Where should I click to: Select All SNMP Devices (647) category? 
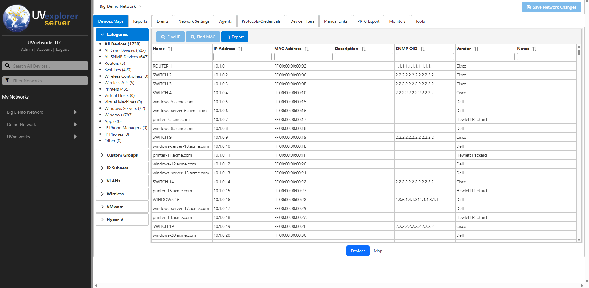click(126, 57)
